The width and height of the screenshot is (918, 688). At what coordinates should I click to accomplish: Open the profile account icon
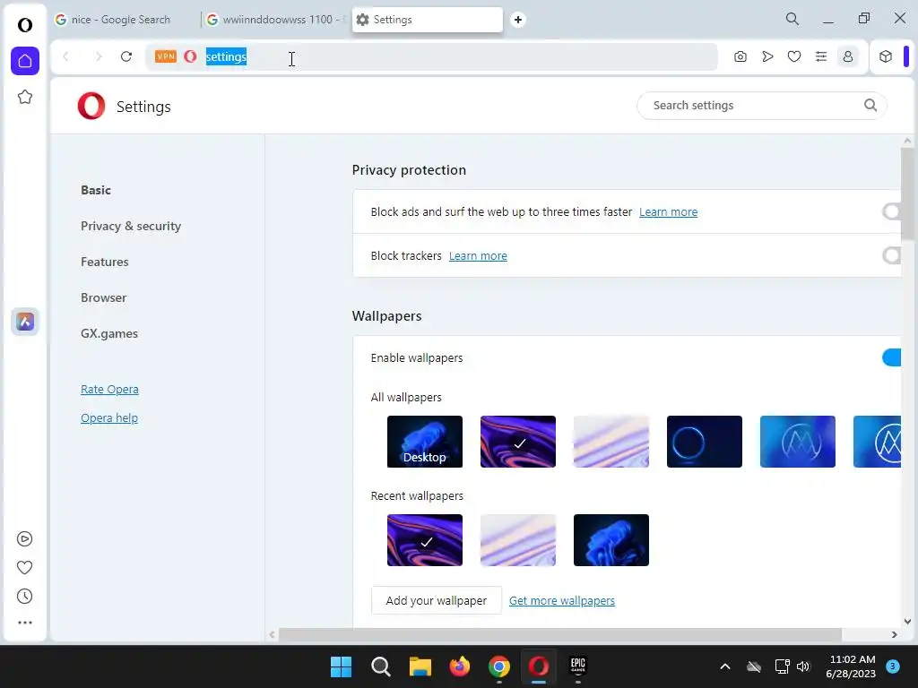click(848, 56)
